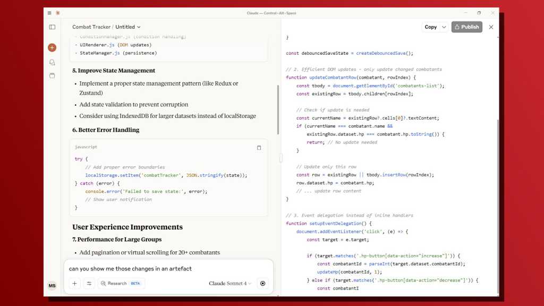This screenshot has height=306, width=544.
Task: Copy the javascript code block snippet
Action: pyautogui.click(x=259, y=148)
